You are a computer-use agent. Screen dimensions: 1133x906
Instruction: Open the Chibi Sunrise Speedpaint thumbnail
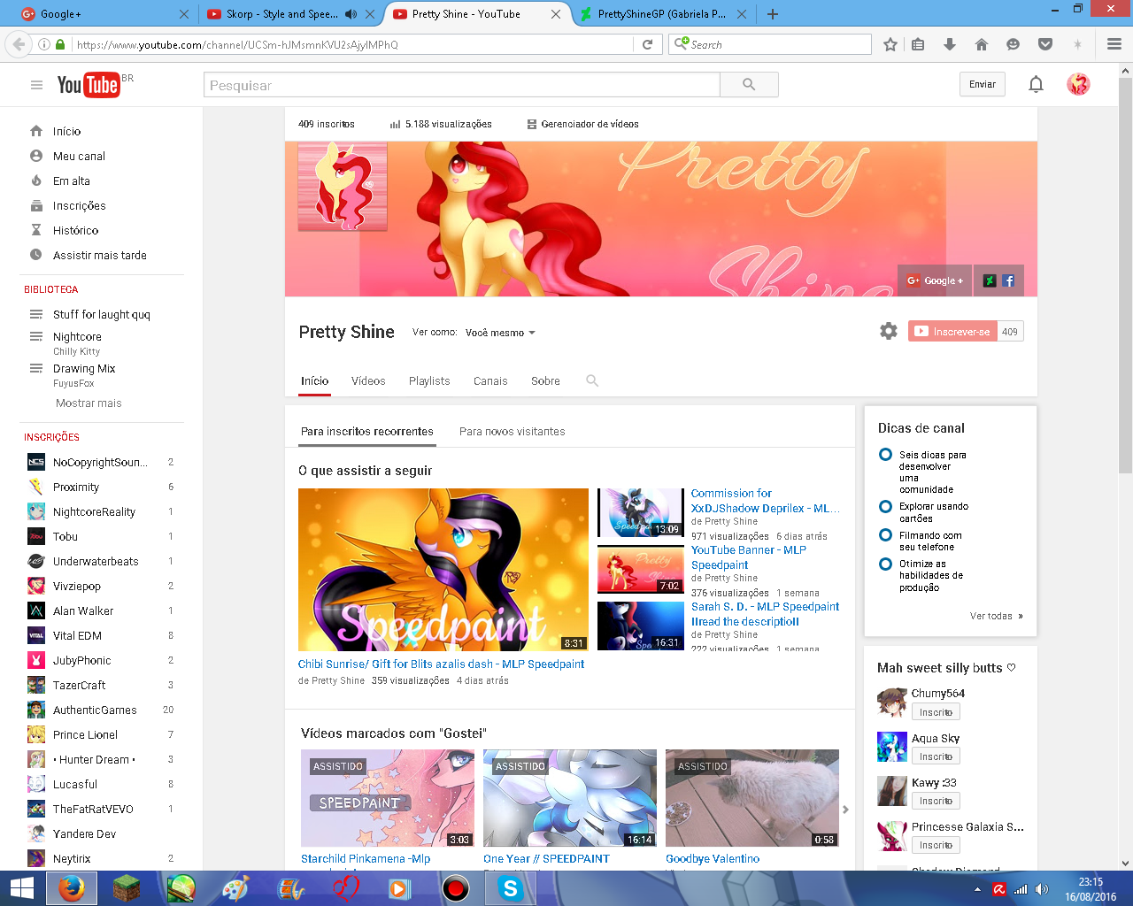[x=443, y=570]
